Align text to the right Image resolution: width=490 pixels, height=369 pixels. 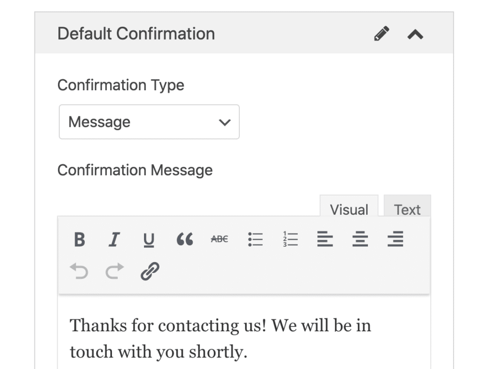395,239
